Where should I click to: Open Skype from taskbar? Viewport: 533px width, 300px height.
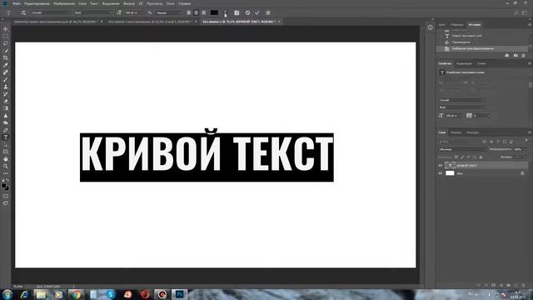click(x=111, y=294)
